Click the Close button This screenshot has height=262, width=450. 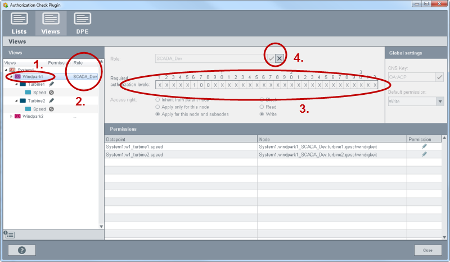427,250
